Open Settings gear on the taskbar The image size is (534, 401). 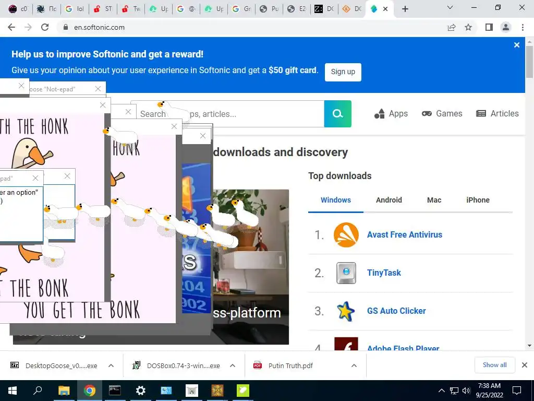click(140, 391)
